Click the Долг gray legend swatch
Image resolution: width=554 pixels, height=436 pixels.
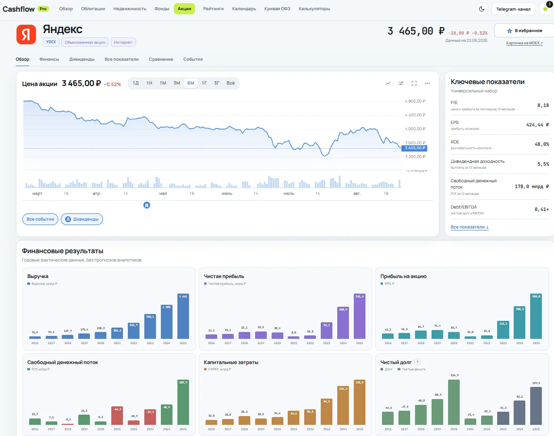click(382, 369)
